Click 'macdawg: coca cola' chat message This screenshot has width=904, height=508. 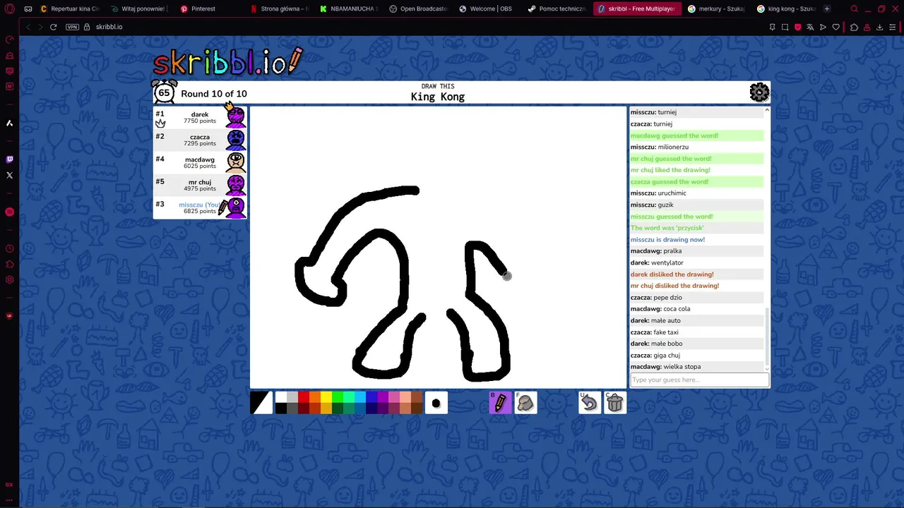point(660,308)
